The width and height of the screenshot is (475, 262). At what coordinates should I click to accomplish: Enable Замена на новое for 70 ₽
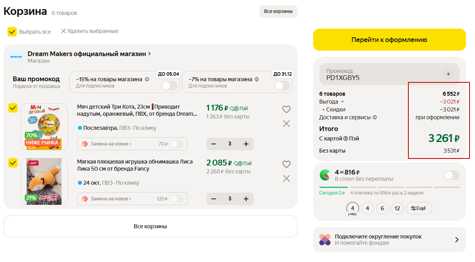coord(176,144)
